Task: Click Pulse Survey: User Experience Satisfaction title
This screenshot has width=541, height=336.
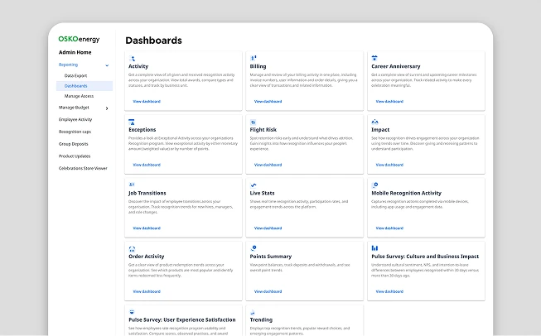Action: [182, 320]
